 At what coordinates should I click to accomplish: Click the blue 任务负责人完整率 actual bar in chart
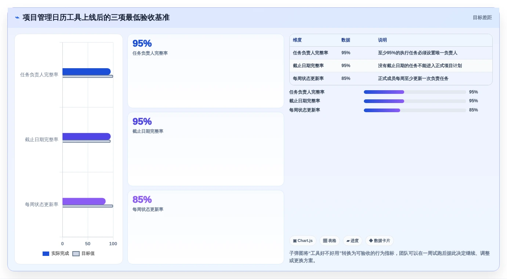[87, 71]
